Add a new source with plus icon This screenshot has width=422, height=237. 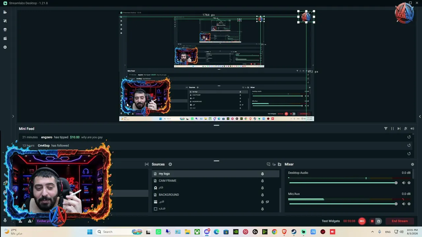tap(170, 164)
